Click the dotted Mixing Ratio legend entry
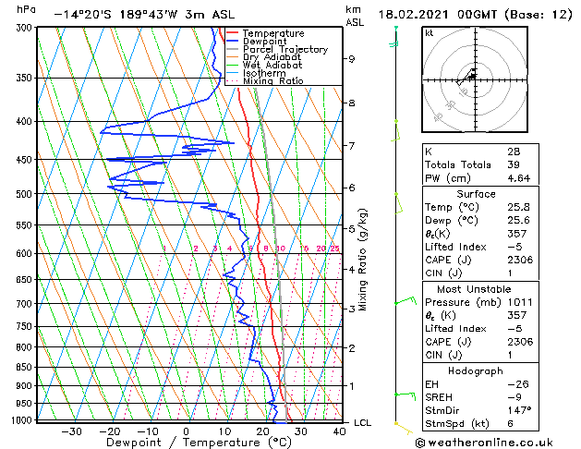 pyautogui.click(x=265, y=80)
